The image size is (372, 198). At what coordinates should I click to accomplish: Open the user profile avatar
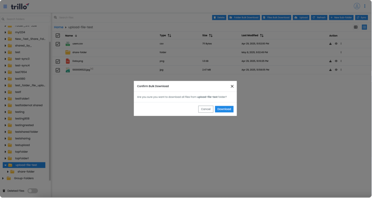(357, 6)
